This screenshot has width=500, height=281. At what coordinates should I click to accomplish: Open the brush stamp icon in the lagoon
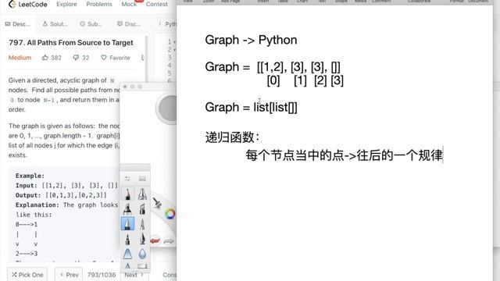coord(157,203)
